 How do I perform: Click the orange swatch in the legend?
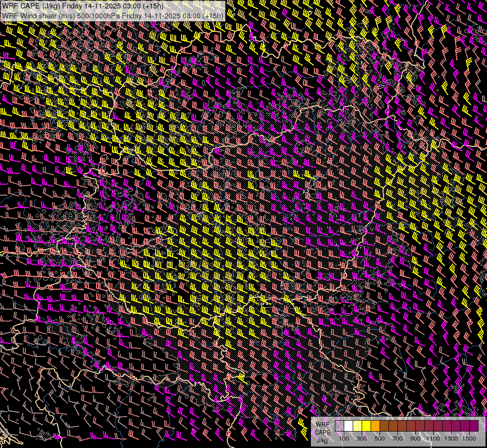tap(376, 426)
